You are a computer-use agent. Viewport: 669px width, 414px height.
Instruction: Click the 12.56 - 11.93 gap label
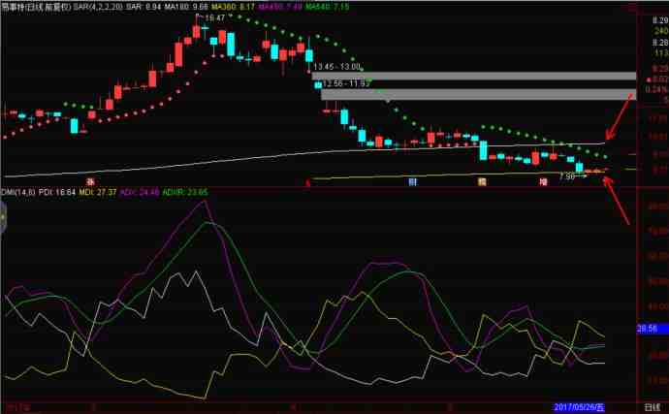346,83
